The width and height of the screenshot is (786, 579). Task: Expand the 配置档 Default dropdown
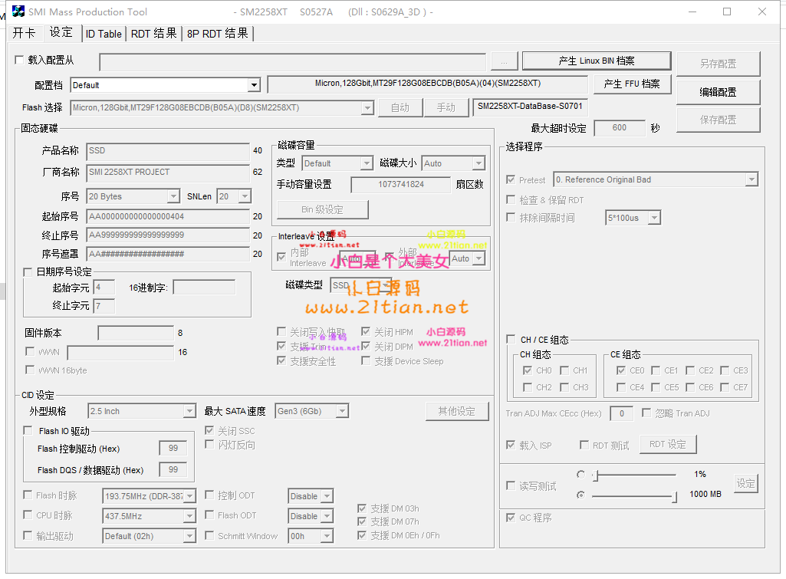[254, 85]
